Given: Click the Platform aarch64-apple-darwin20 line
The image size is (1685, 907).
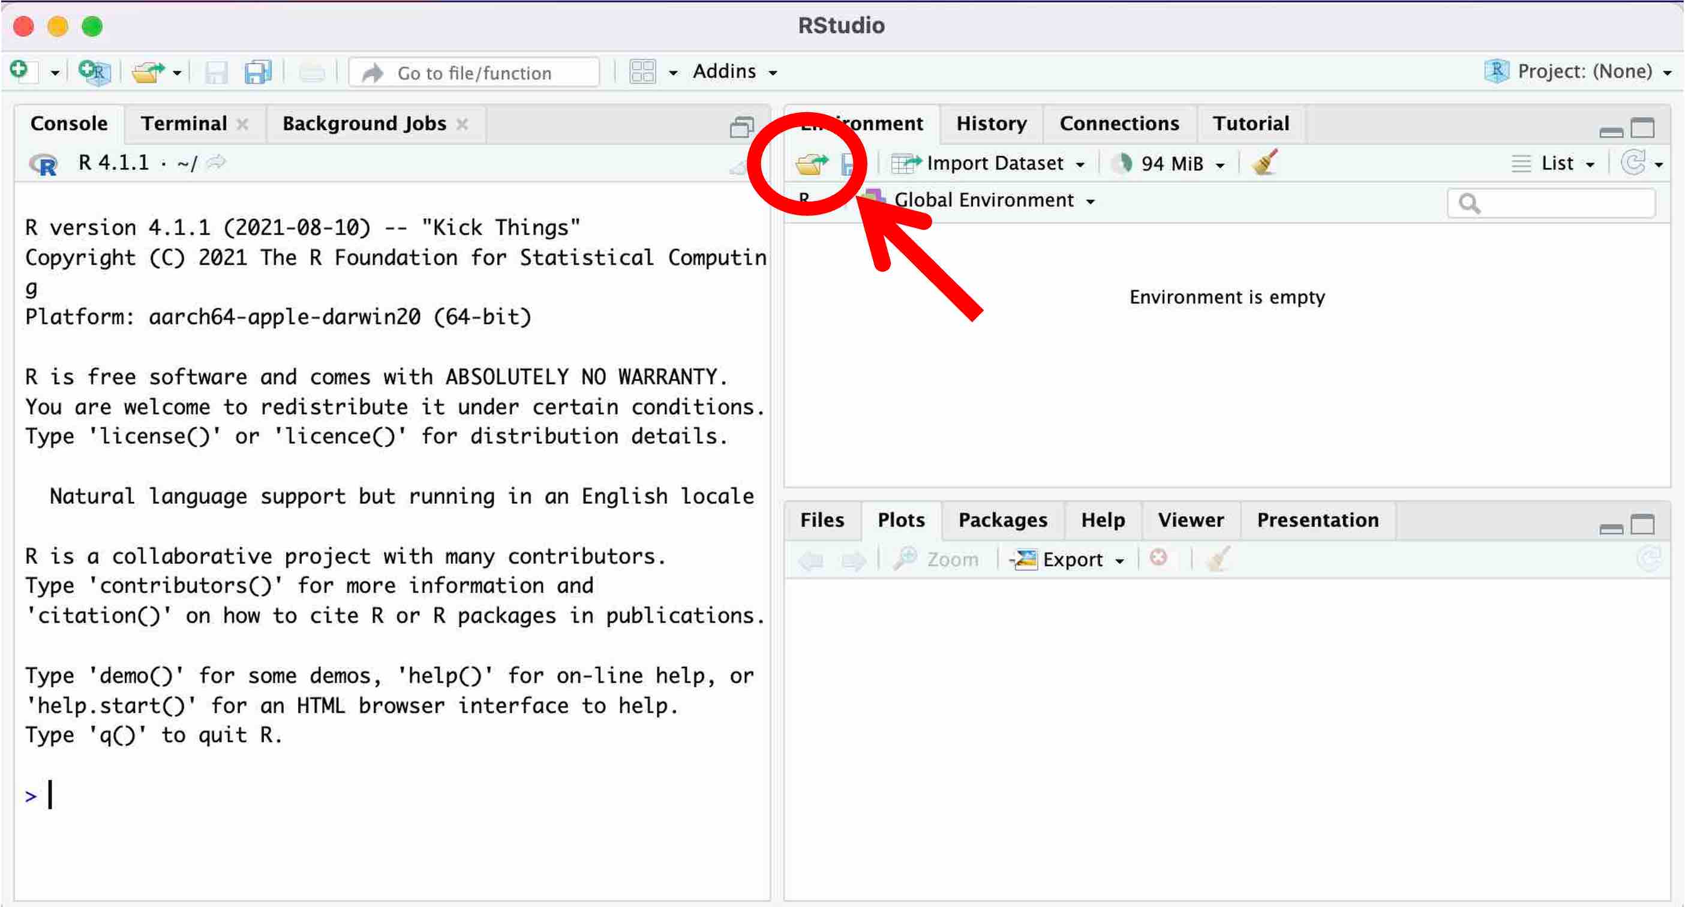Looking at the screenshot, I should pos(278,317).
